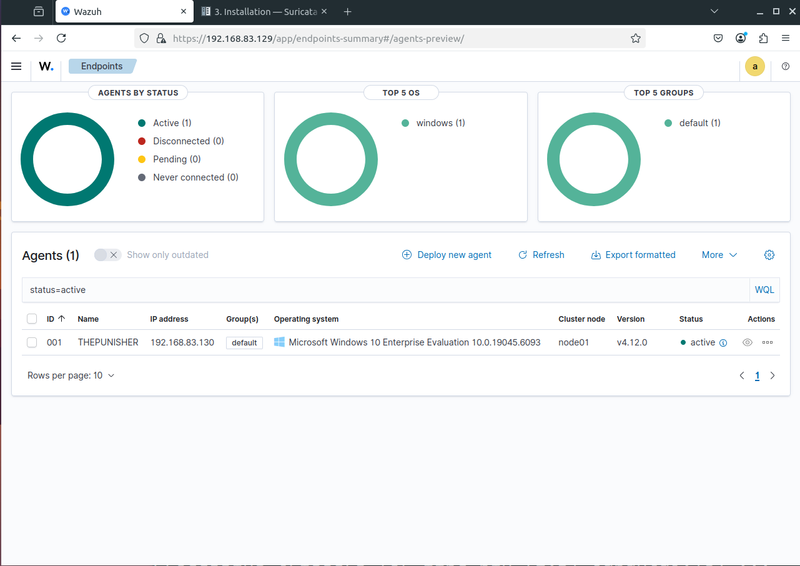Click the tracking protection shield icon
The image size is (800, 566).
(x=144, y=38)
